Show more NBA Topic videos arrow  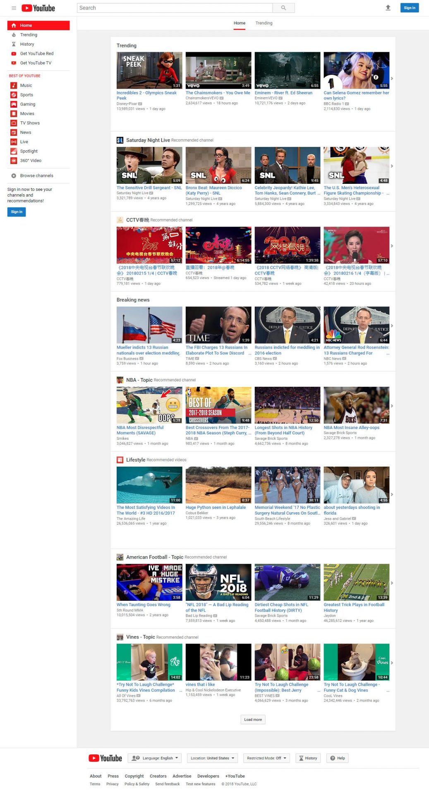tap(392, 406)
